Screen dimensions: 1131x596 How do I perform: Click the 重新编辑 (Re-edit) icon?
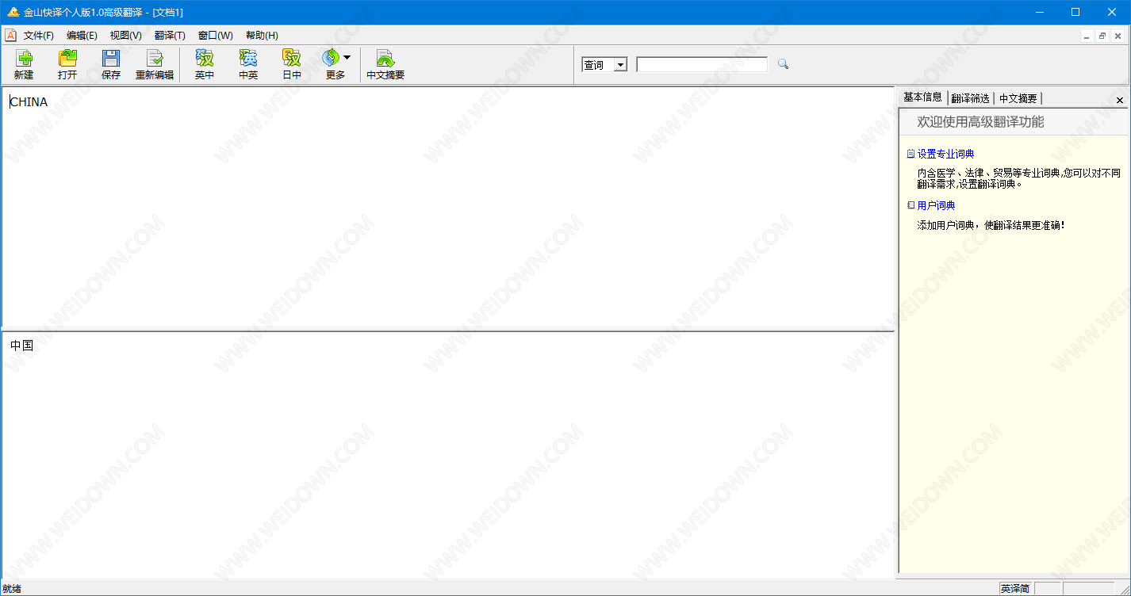click(155, 65)
